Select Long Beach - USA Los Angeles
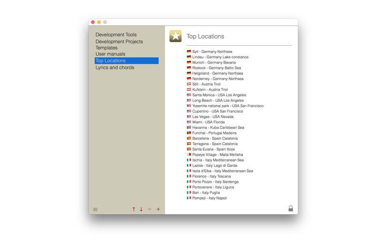386x241 pixels. pos(218,100)
